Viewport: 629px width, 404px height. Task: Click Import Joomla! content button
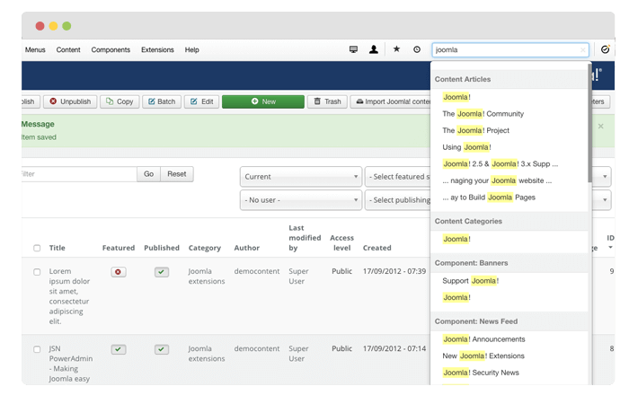pos(390,101)
